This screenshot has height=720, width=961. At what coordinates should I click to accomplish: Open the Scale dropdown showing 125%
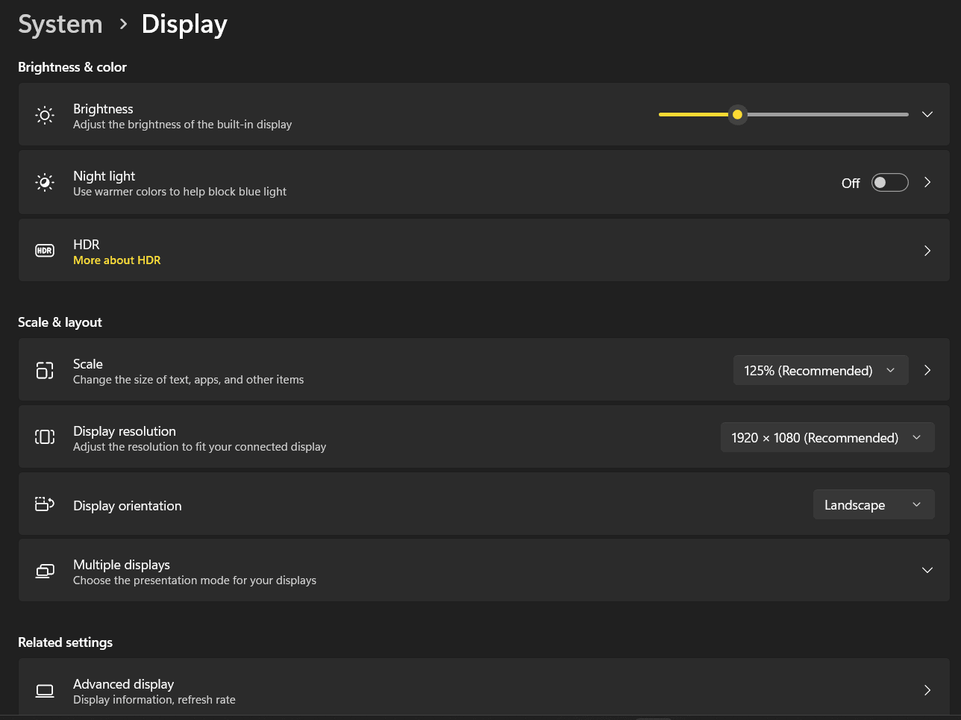point(820,370)
